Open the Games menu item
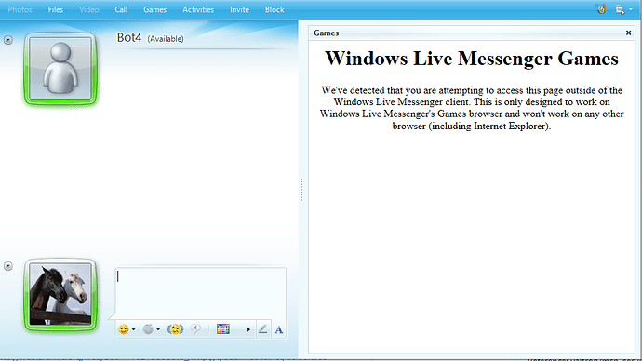Screen dimensions: 642x361 click(154, 9)
